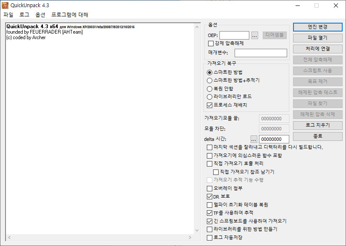The image size is (346, 246).
Task: Check 라이브러리를 위한 방법 만들기 checkbox
Action: (209, 229)
